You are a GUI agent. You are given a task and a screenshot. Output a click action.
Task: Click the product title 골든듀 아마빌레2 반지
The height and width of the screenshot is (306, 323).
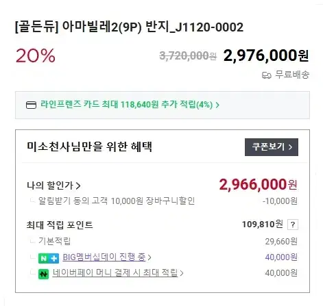pyautogui.click(x=129, y=27)
